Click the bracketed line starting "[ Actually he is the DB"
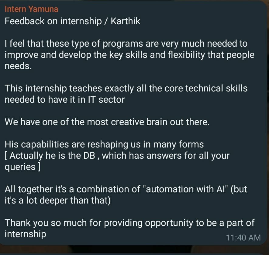Screen dimensions: 269x255 coord(117,156)
